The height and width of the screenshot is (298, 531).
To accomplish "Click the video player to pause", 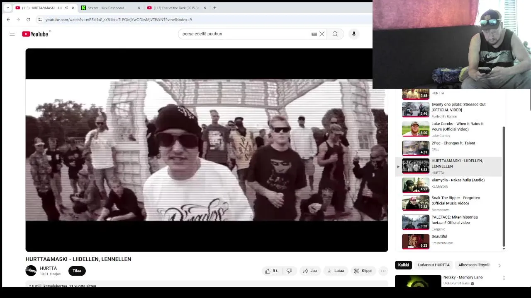I will click(x=207, y=150).
